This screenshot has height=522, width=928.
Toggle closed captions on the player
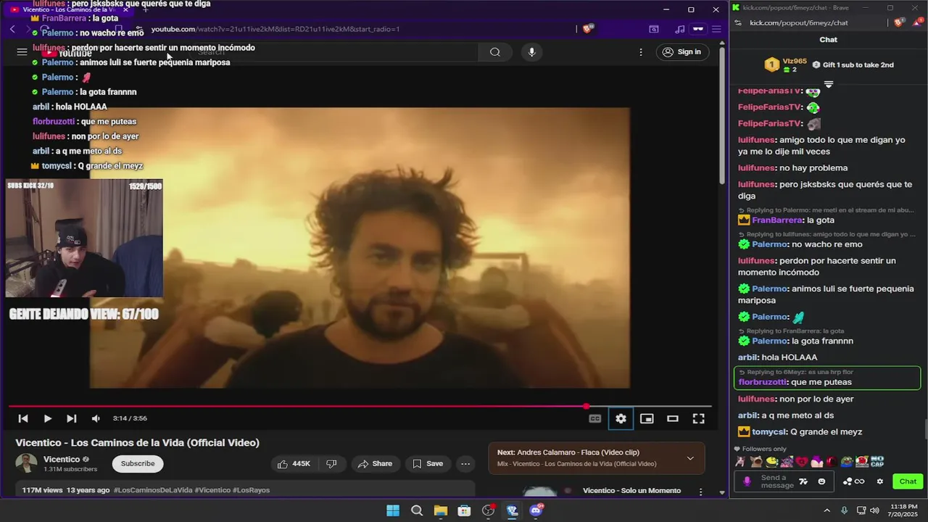[595, 418]
